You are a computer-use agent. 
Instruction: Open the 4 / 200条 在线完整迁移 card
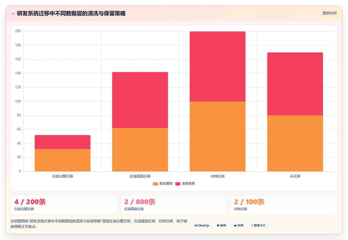tap(64, 204)
